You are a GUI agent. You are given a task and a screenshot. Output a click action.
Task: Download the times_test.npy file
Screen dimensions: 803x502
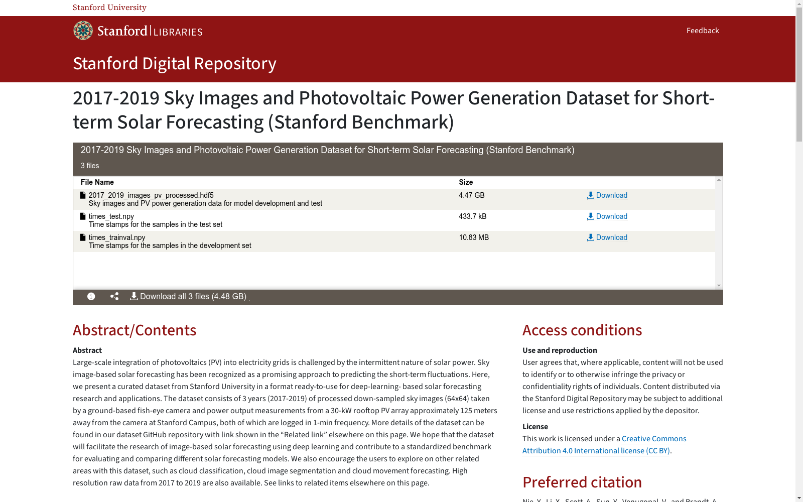click(607, 216)
